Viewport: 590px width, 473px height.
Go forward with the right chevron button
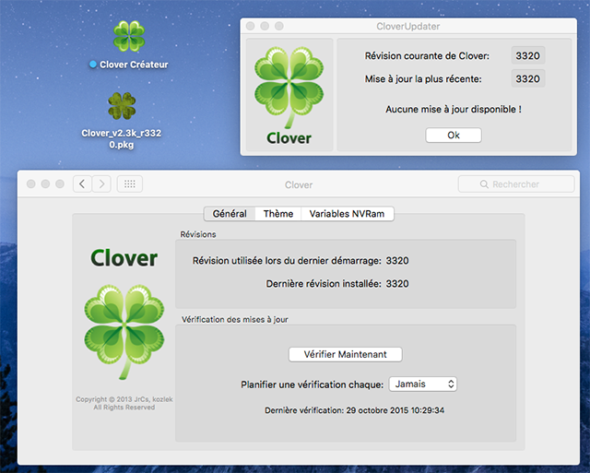pos(101,184)
